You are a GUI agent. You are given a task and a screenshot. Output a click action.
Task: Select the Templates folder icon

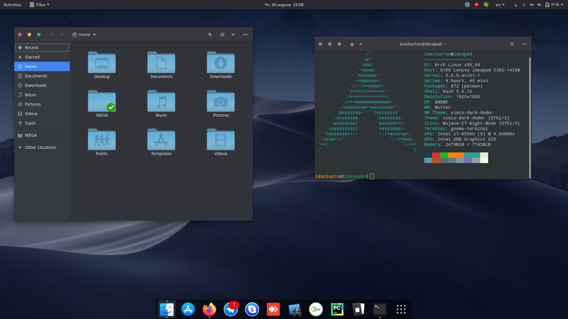pyautogui.click(x=161, y=140)
